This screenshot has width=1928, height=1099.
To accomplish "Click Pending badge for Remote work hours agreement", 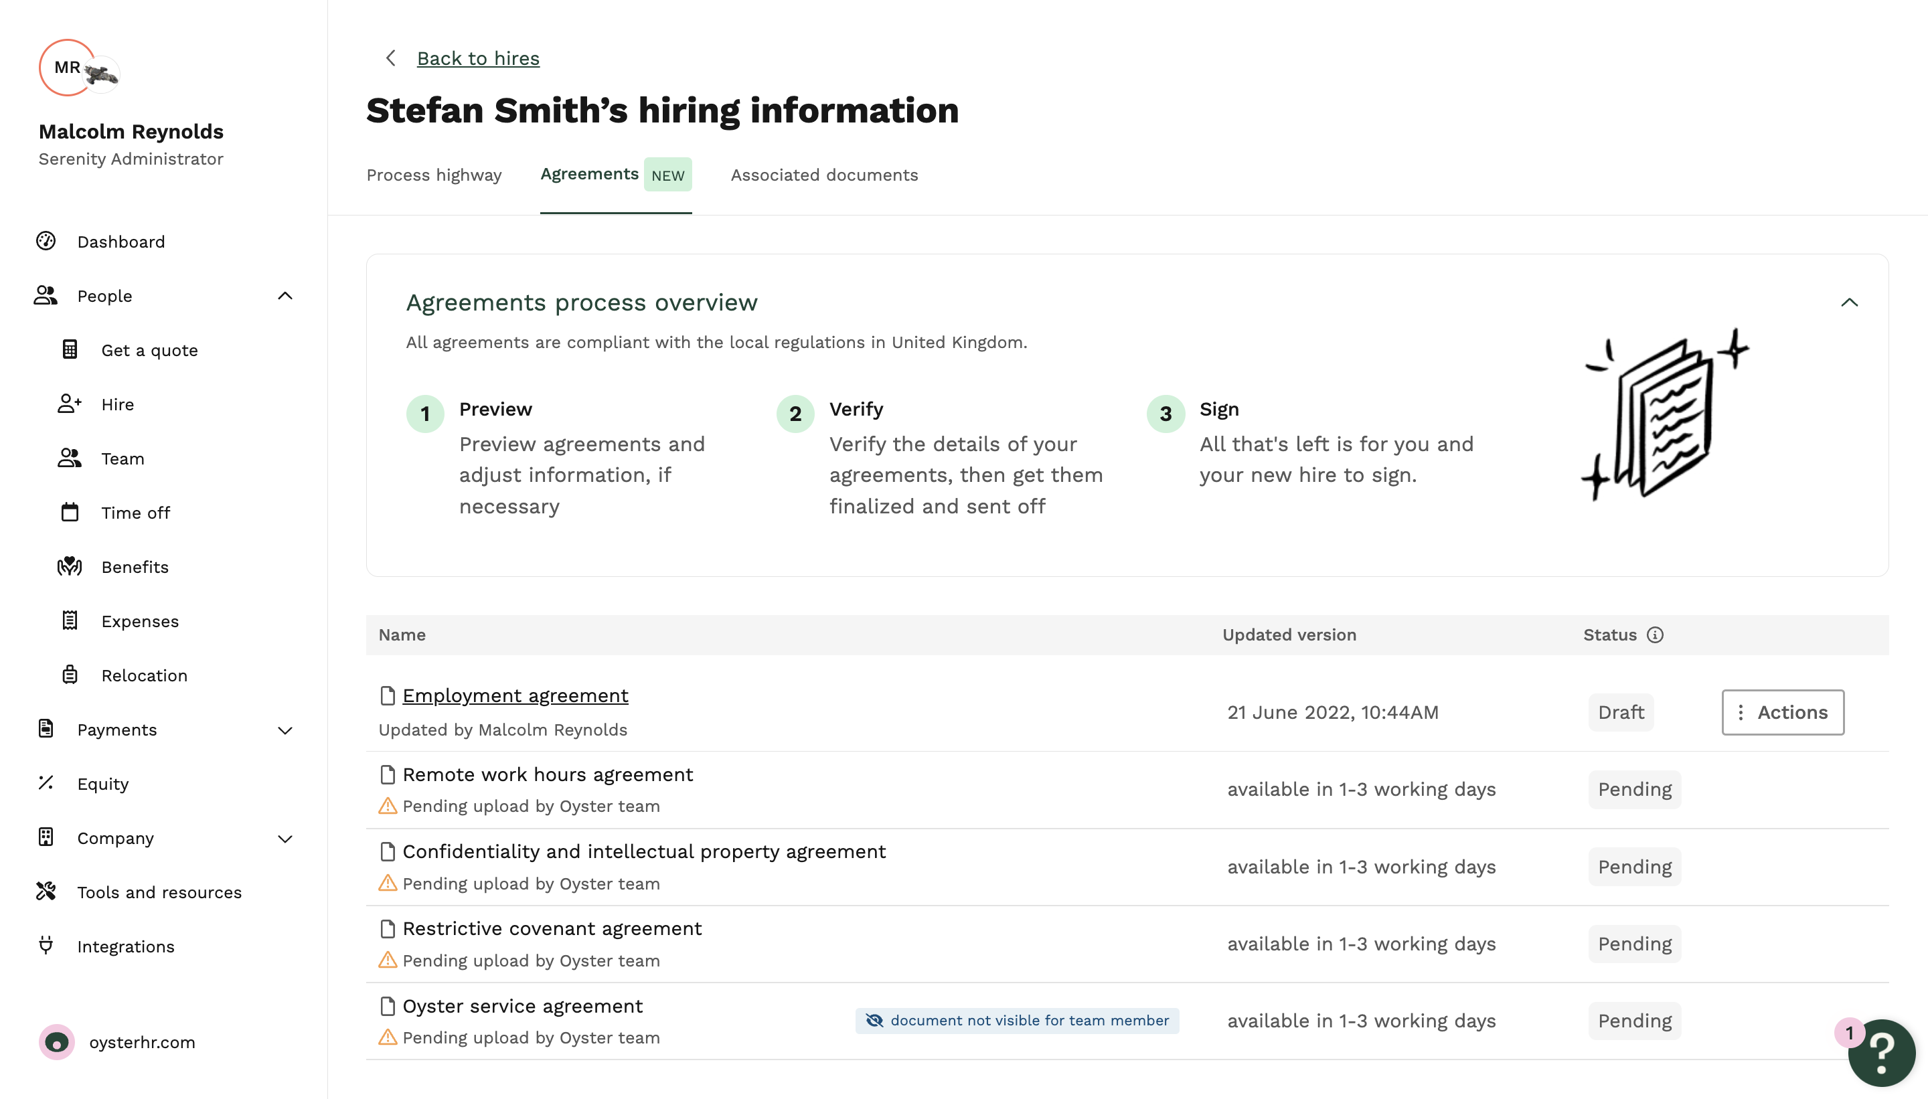I will (x=1634, y=790).
